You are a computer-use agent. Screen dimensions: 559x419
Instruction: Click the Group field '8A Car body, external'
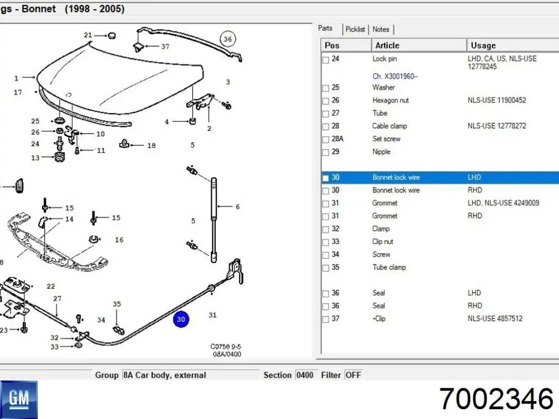191,375
